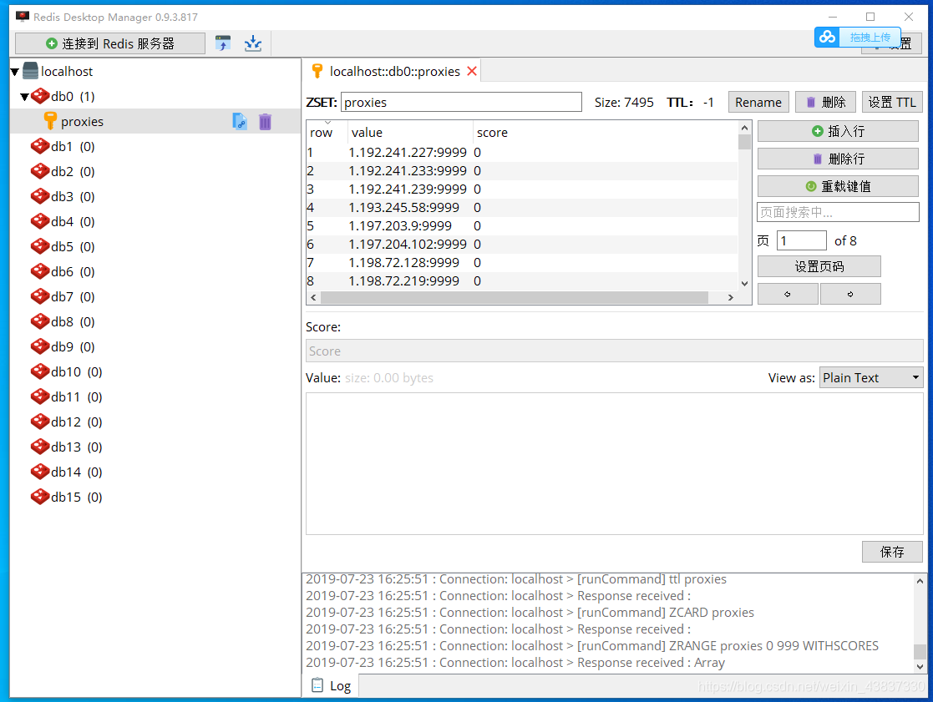Click the db5 database icon
Image resolution: width=933 pixels, height=702 pixels.
point(40,246)
